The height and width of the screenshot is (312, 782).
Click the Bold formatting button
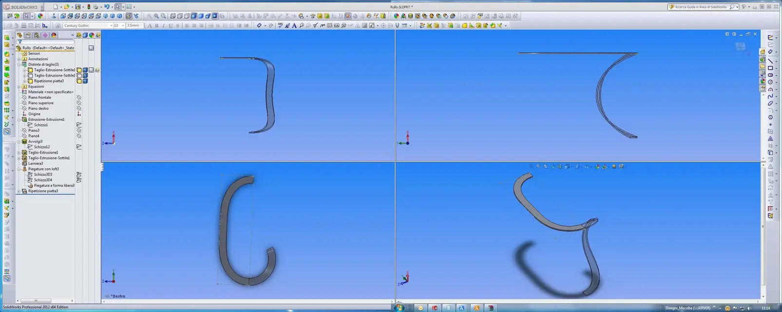(x=156, y=25)
